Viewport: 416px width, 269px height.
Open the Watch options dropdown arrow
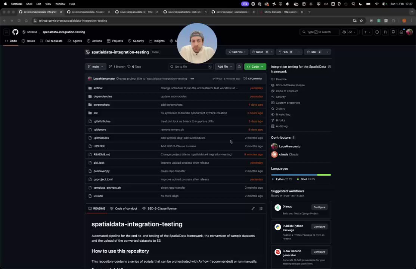point(271,52)
